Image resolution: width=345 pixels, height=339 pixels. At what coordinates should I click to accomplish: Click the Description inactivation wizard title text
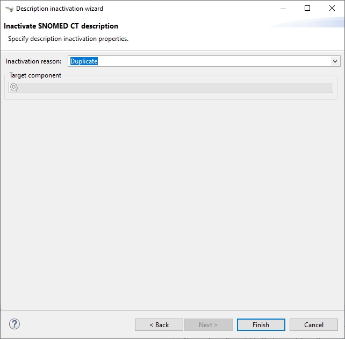tap(60, 9)
